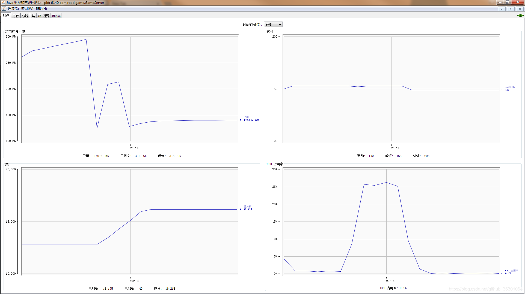This screenshot has height=294, width=525.
Task: Click the 20,000 axis label on classes chart
Action: [x=11, y=169]
